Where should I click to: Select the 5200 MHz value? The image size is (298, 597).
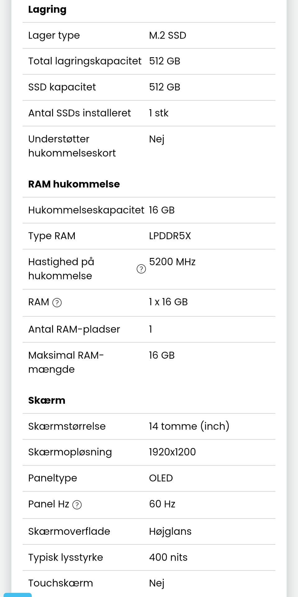pos(172,262)
